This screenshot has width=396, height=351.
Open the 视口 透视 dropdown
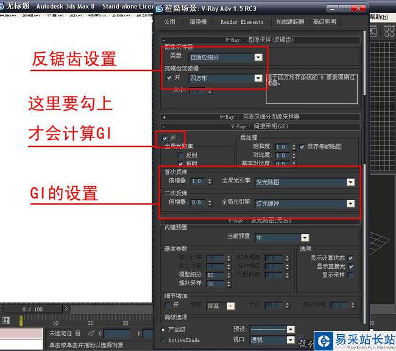pyautogui.click(x=272, y=340)
